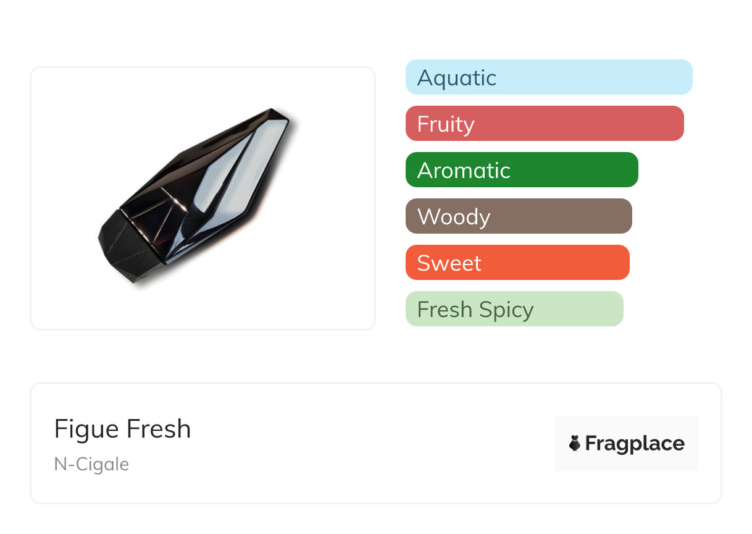Click the Fragplace wordmark text

[635, 444]
